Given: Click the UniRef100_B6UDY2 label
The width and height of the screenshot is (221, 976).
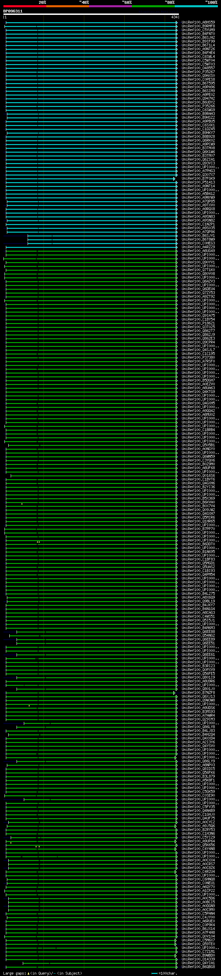Looking at the screenshot, I should pyautogui.click(x=198, y=102).
